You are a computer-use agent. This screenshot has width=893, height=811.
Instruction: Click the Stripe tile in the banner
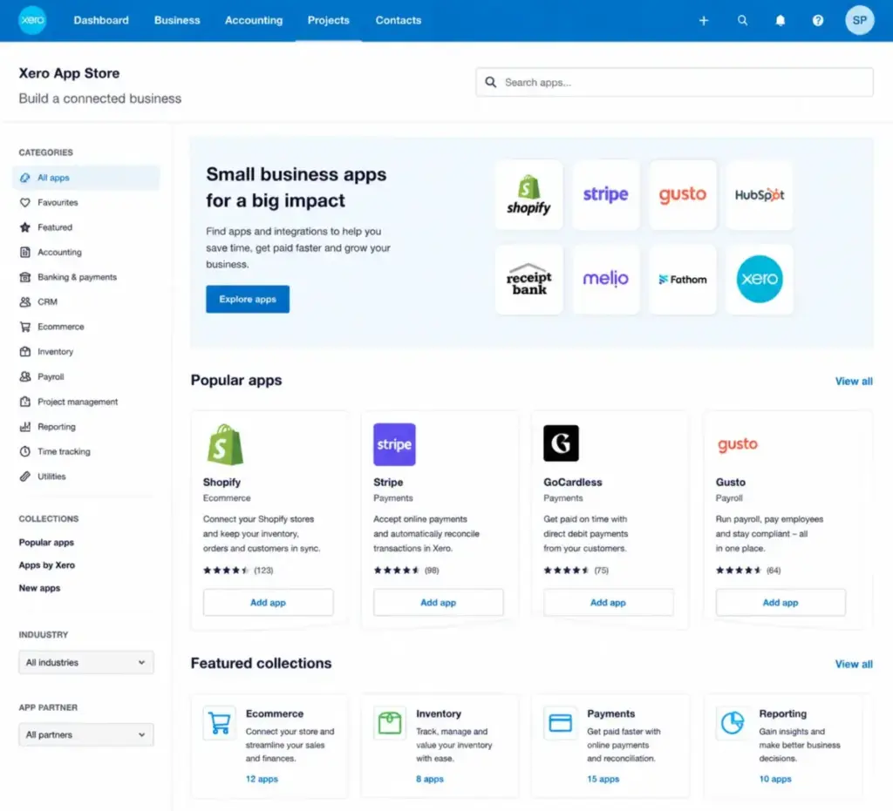pos(605,194)
